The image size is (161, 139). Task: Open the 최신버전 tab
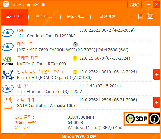coord(107,16)
